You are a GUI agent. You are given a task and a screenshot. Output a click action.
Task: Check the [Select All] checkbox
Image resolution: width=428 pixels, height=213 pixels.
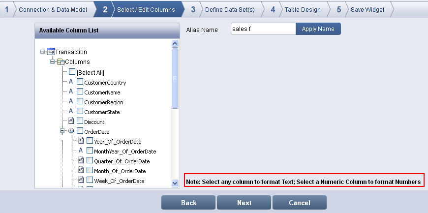coord(72,72)
